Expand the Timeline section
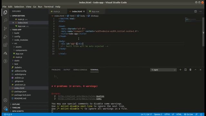 [16, 108]
